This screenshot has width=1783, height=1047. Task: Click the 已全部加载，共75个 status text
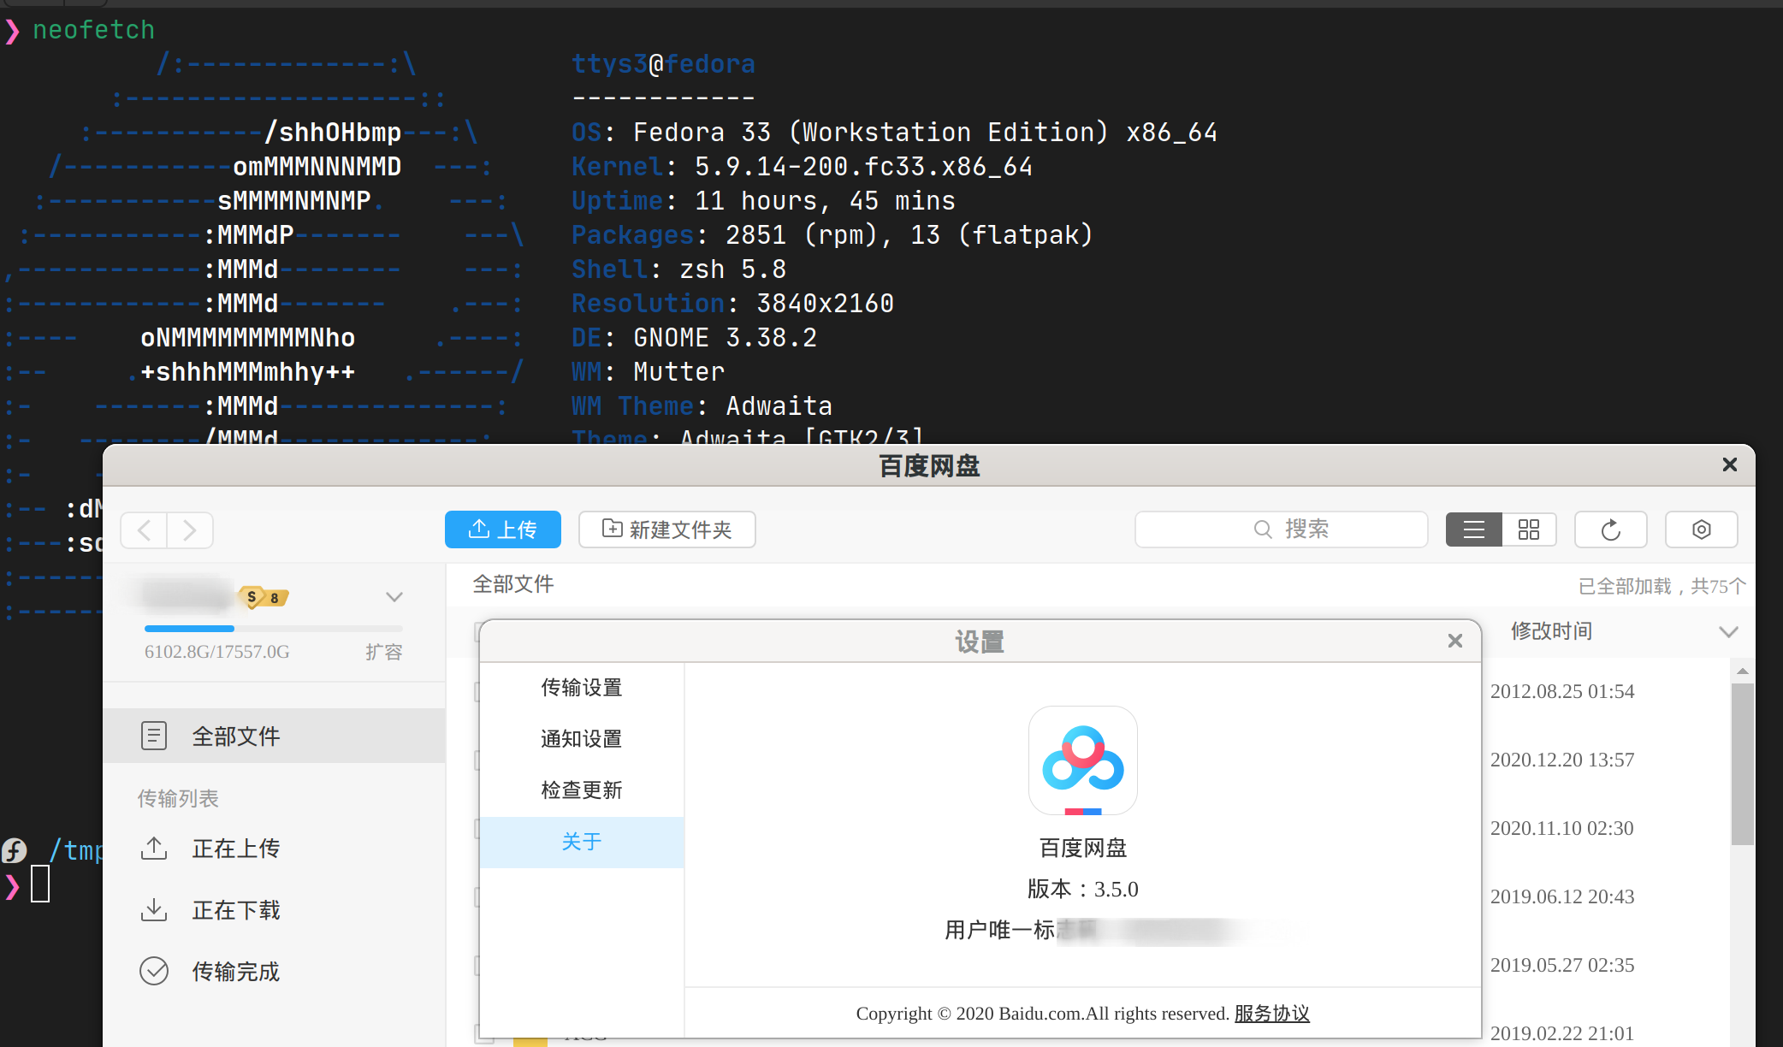pyautogui.click(x=1662, y=587)
